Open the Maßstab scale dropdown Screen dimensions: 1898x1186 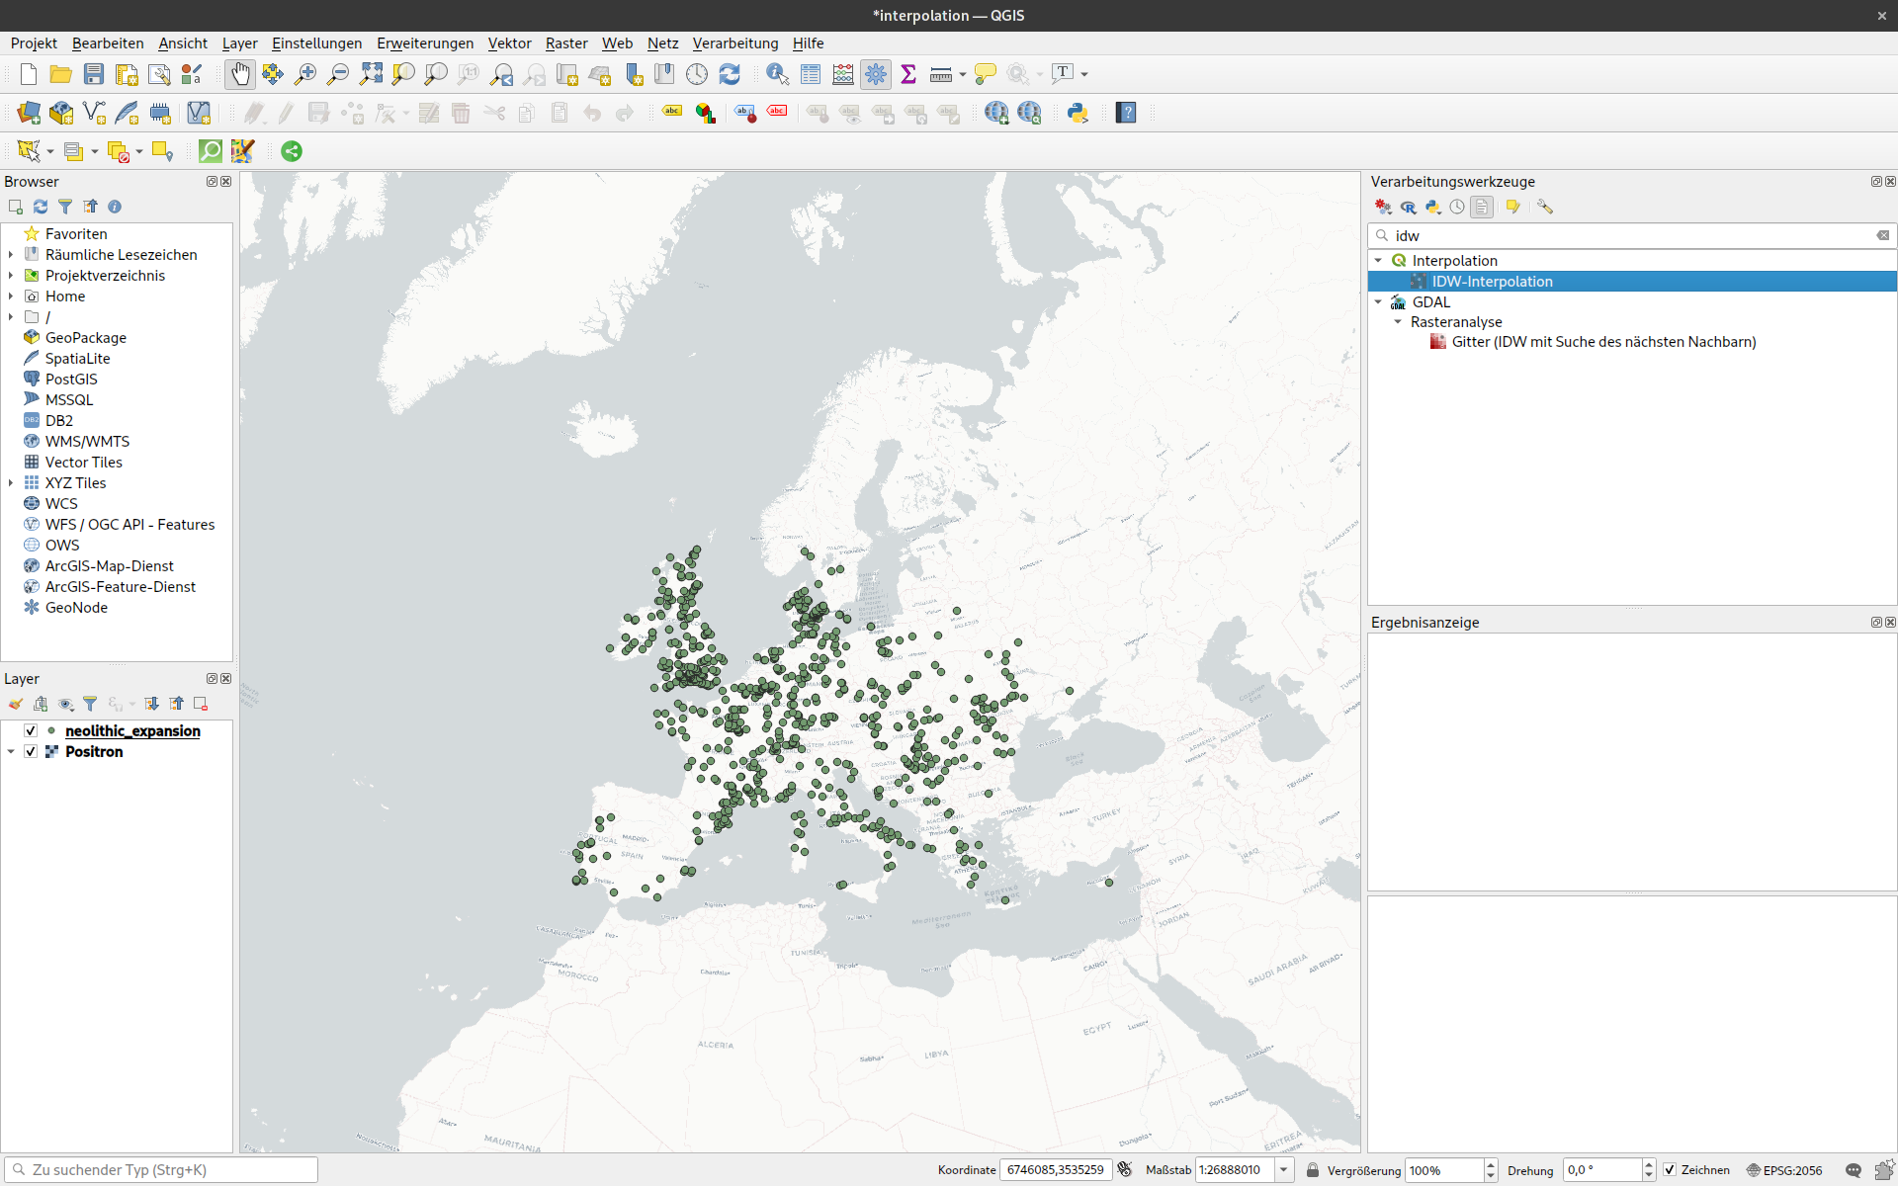pos(1283,1170)
